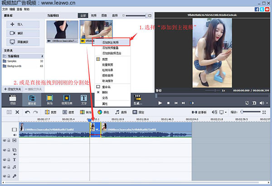Open the 音频 (Audio) music-note tool
Viewport: 272px width, 186px height.
pyautogui.click(x=121, y=112)
